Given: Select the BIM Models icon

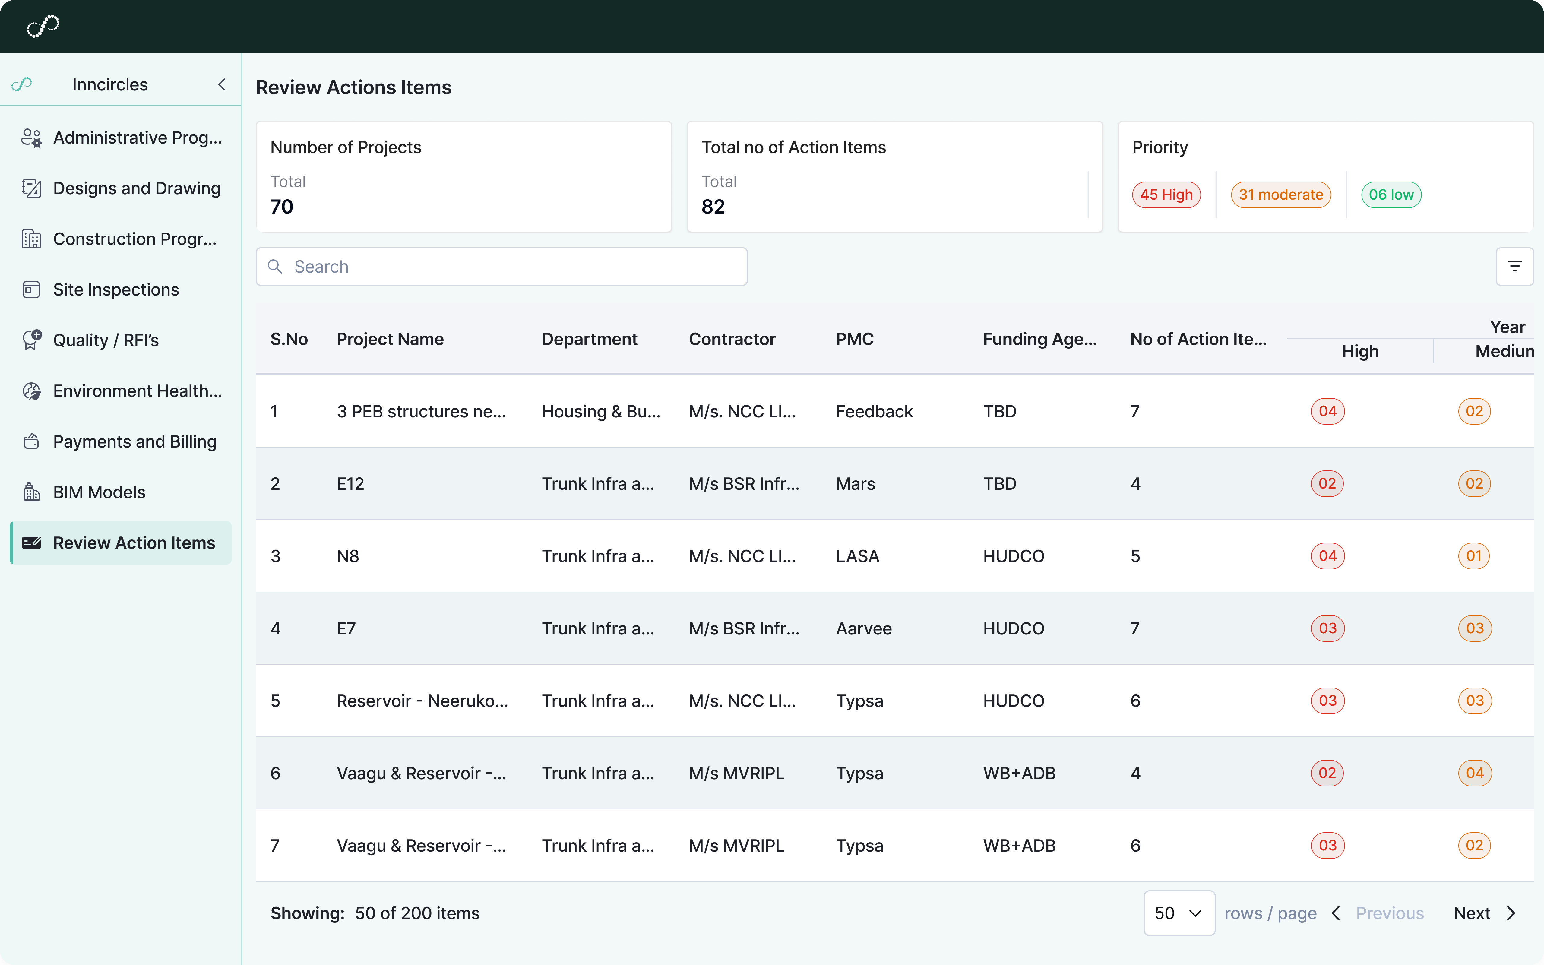Looking at the screenshot, I should coord(31,492).
